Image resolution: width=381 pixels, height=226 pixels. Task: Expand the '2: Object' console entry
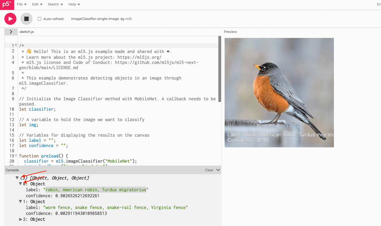[20, 219]
